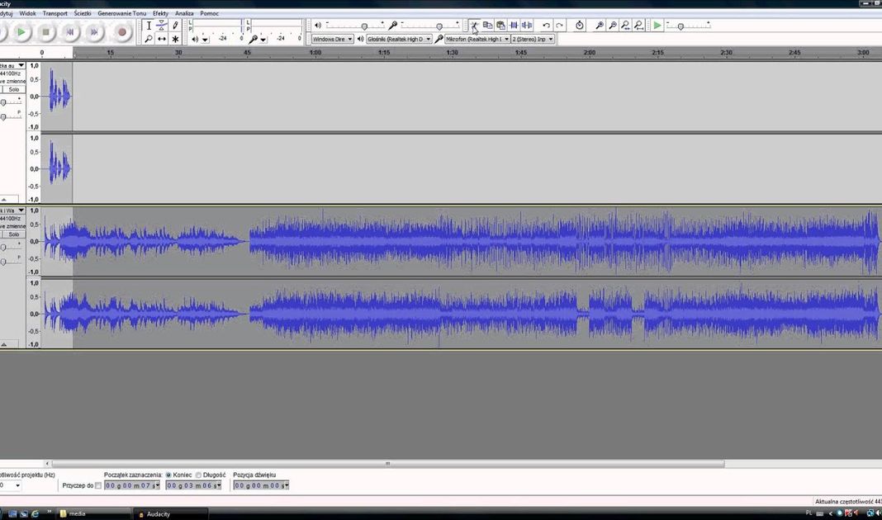This screenshot has width=882, height=520.
Task: Open the 2 (Stereo) channels dropdown
Action: (x=533, y=39)
